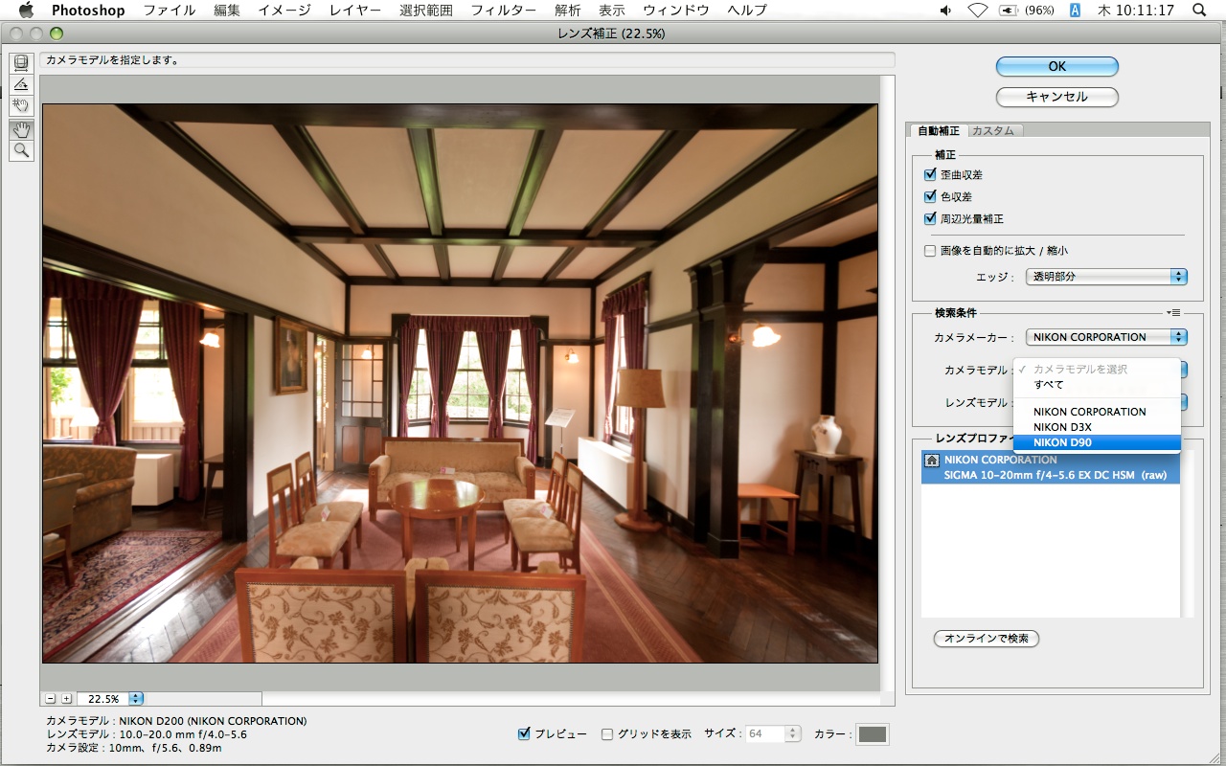Select the Remove Distortion tool
The width and height of the screenshot is (1226, 766).
[21, 62]
